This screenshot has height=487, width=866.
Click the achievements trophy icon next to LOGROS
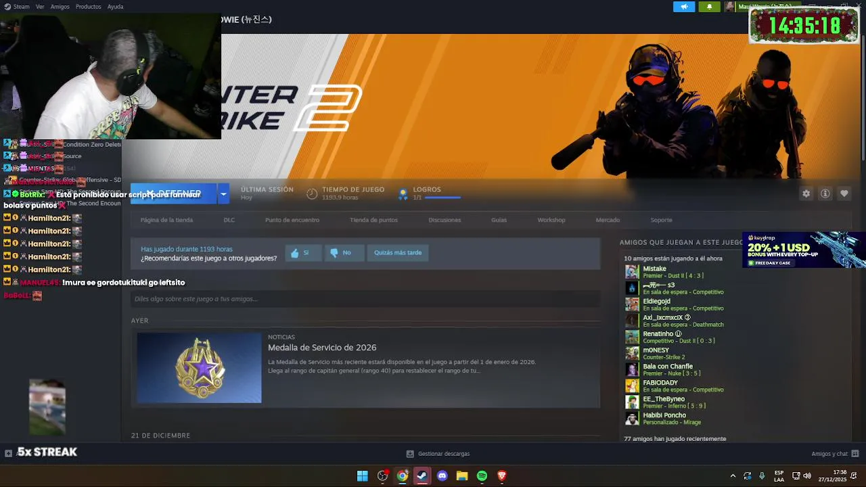click(403, 194)
